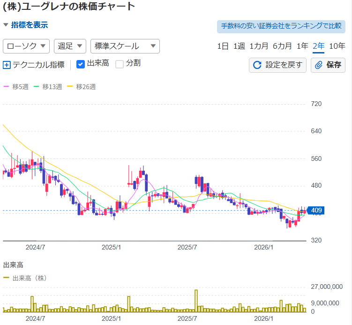Screen dimensions: 352x325
Task: Switch to the 1日 time range
Action: click(223, 46)
